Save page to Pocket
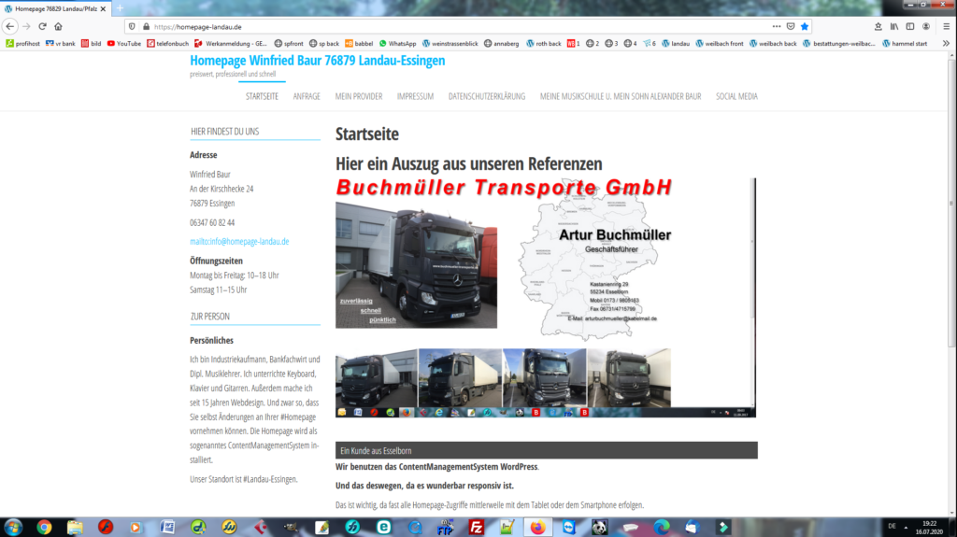 click(x=791, y=26)
